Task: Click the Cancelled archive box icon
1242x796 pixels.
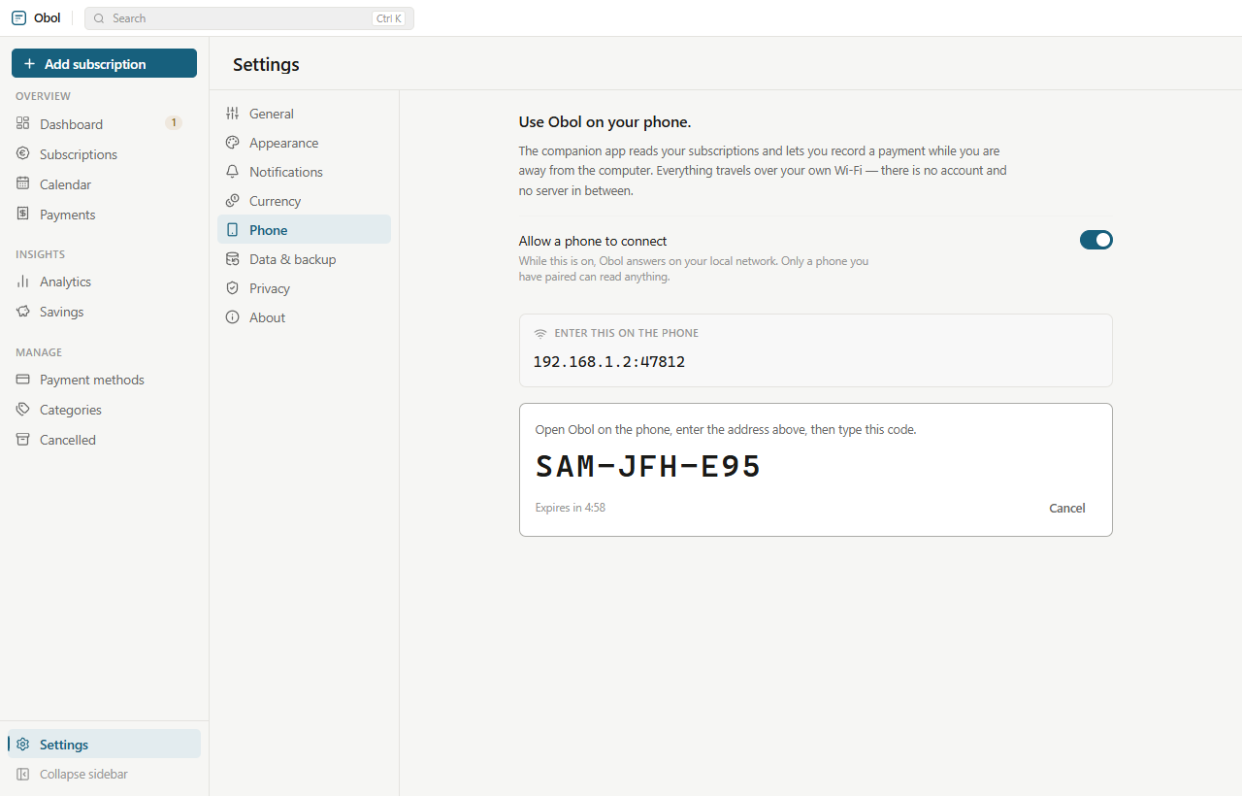Action: 22,439
